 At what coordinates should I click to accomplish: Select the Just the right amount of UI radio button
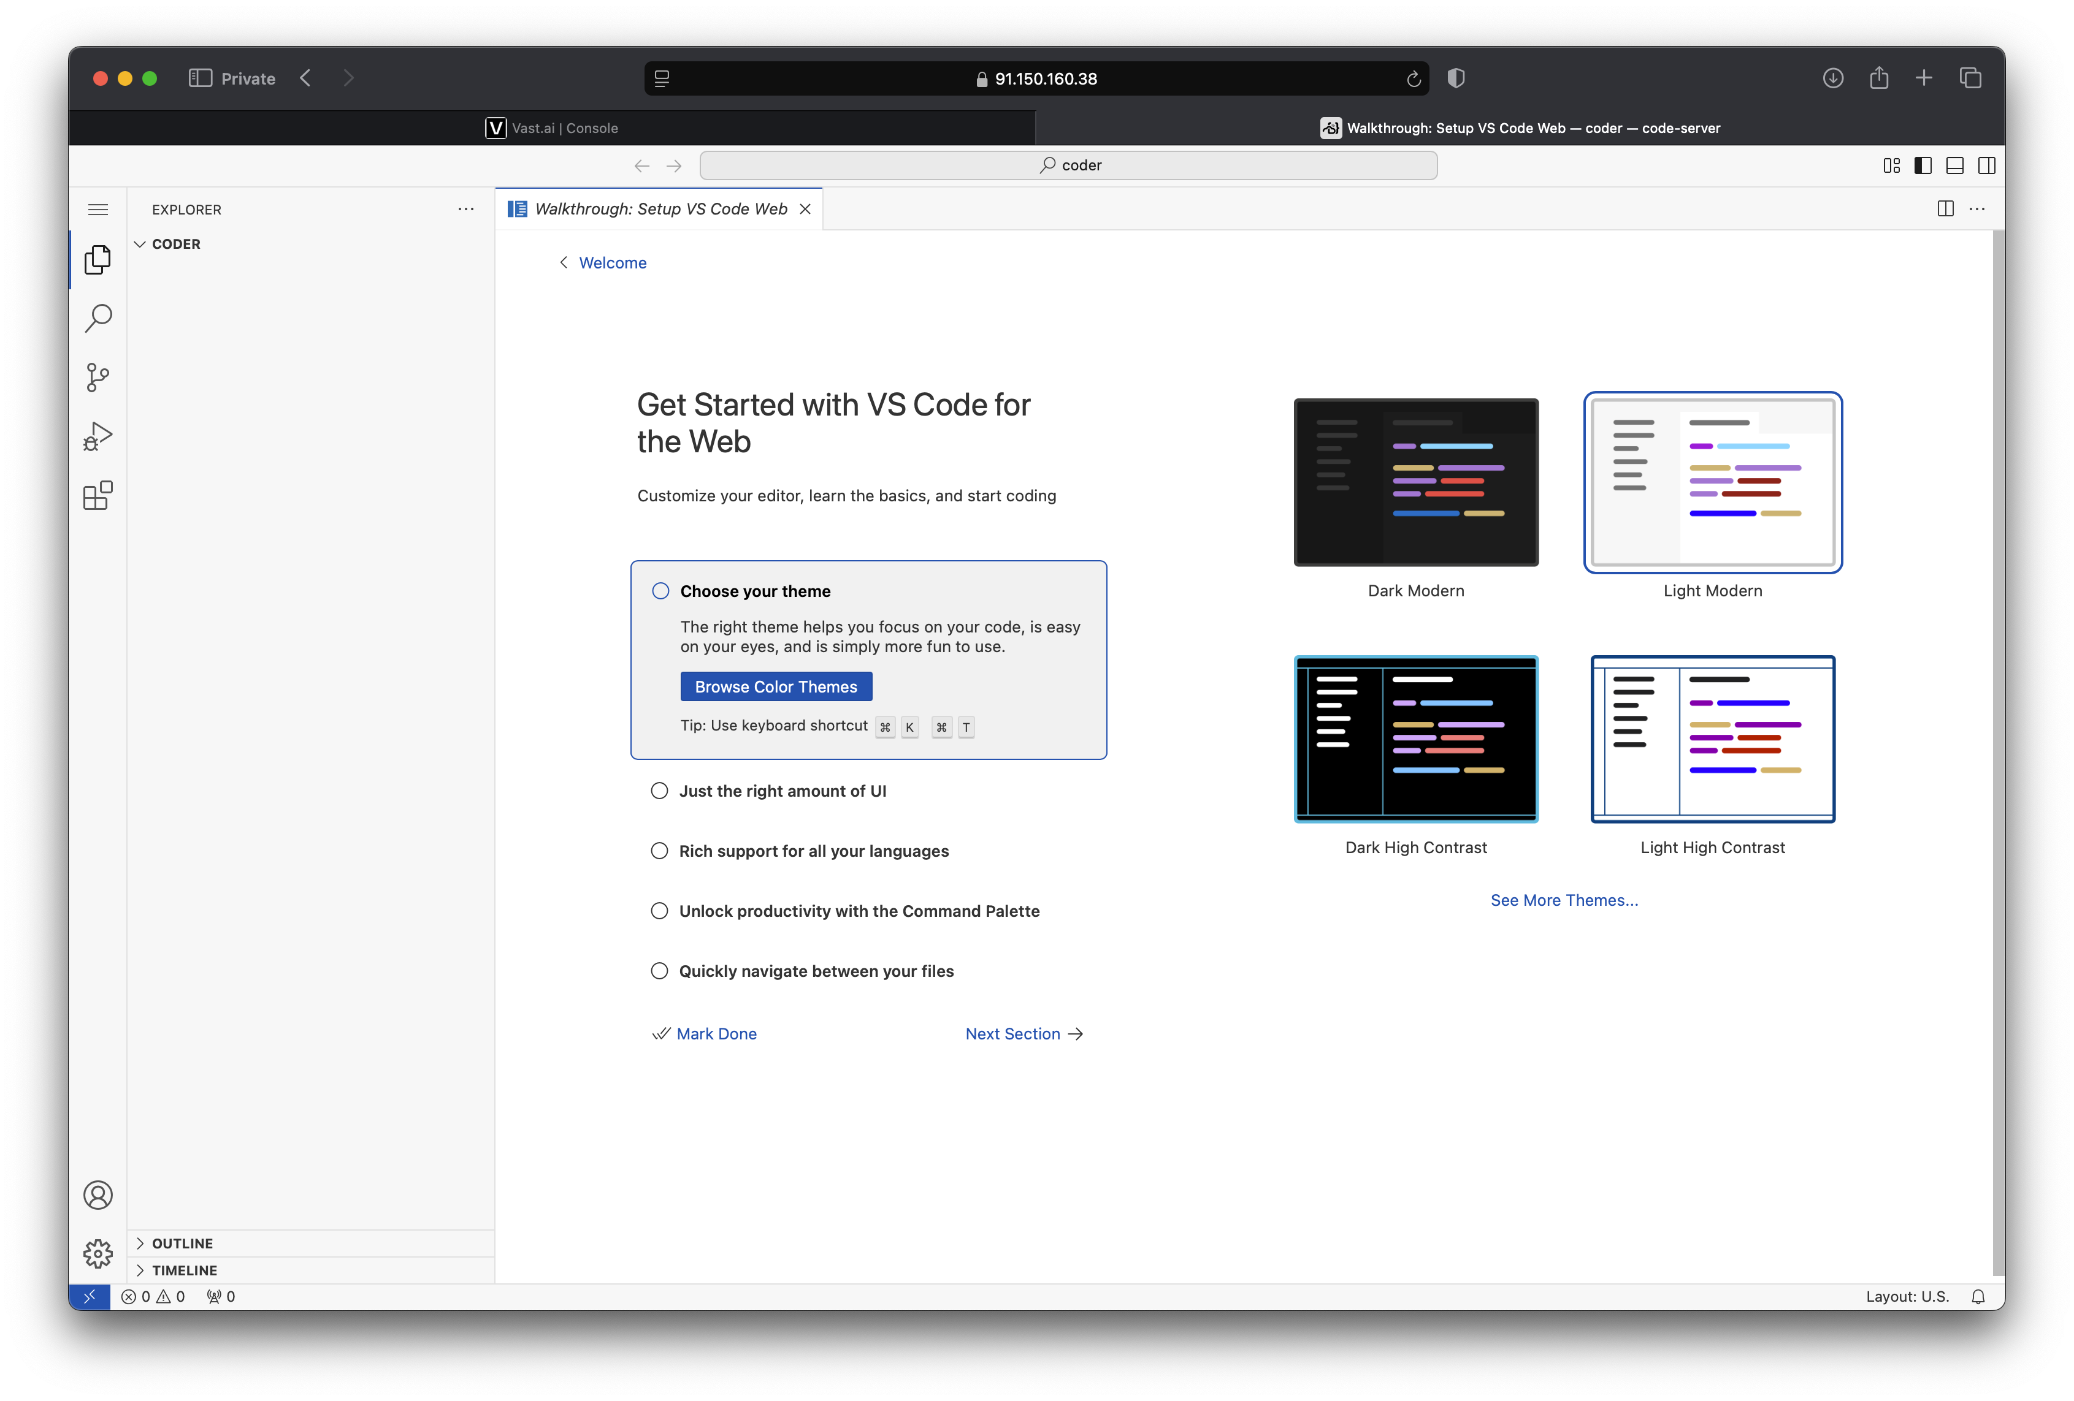659,789
